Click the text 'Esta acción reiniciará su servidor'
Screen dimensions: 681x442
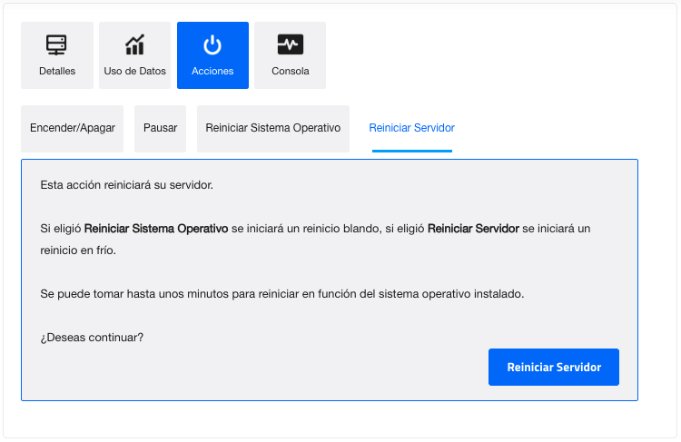click(126, 185)
